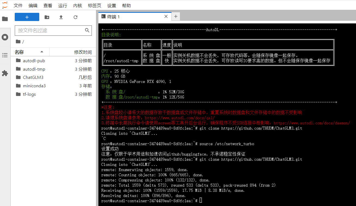
Task: Open the autodl.com/docs/qa link
Action: [x=180, y=118]
